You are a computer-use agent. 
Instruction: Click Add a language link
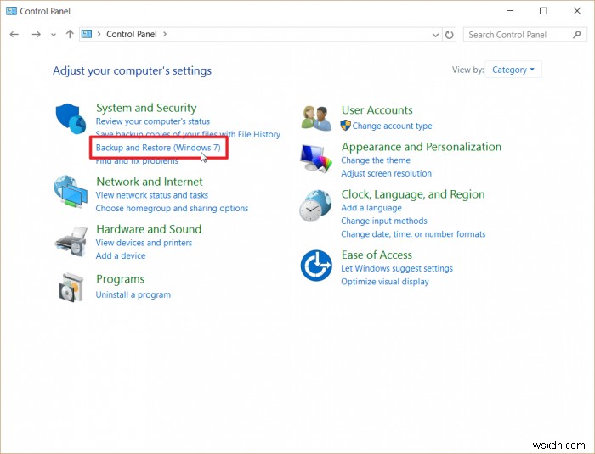point(371,208)
